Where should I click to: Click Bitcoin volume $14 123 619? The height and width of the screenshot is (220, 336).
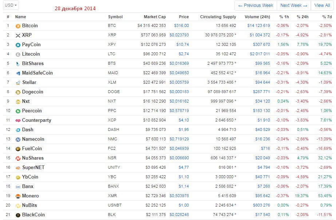click(x=258, y=26)
